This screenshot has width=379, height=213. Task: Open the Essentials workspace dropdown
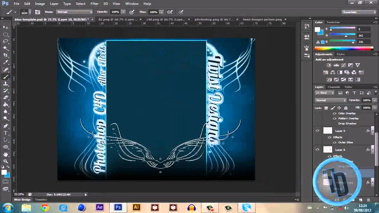coord(359,12)
